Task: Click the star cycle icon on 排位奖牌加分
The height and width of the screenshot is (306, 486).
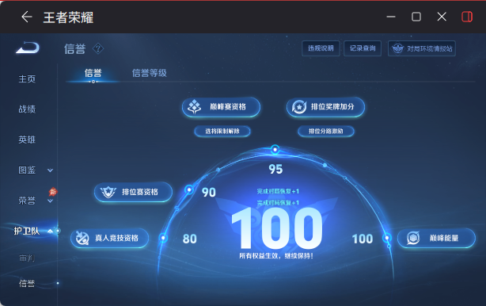Action: (299, 107)
